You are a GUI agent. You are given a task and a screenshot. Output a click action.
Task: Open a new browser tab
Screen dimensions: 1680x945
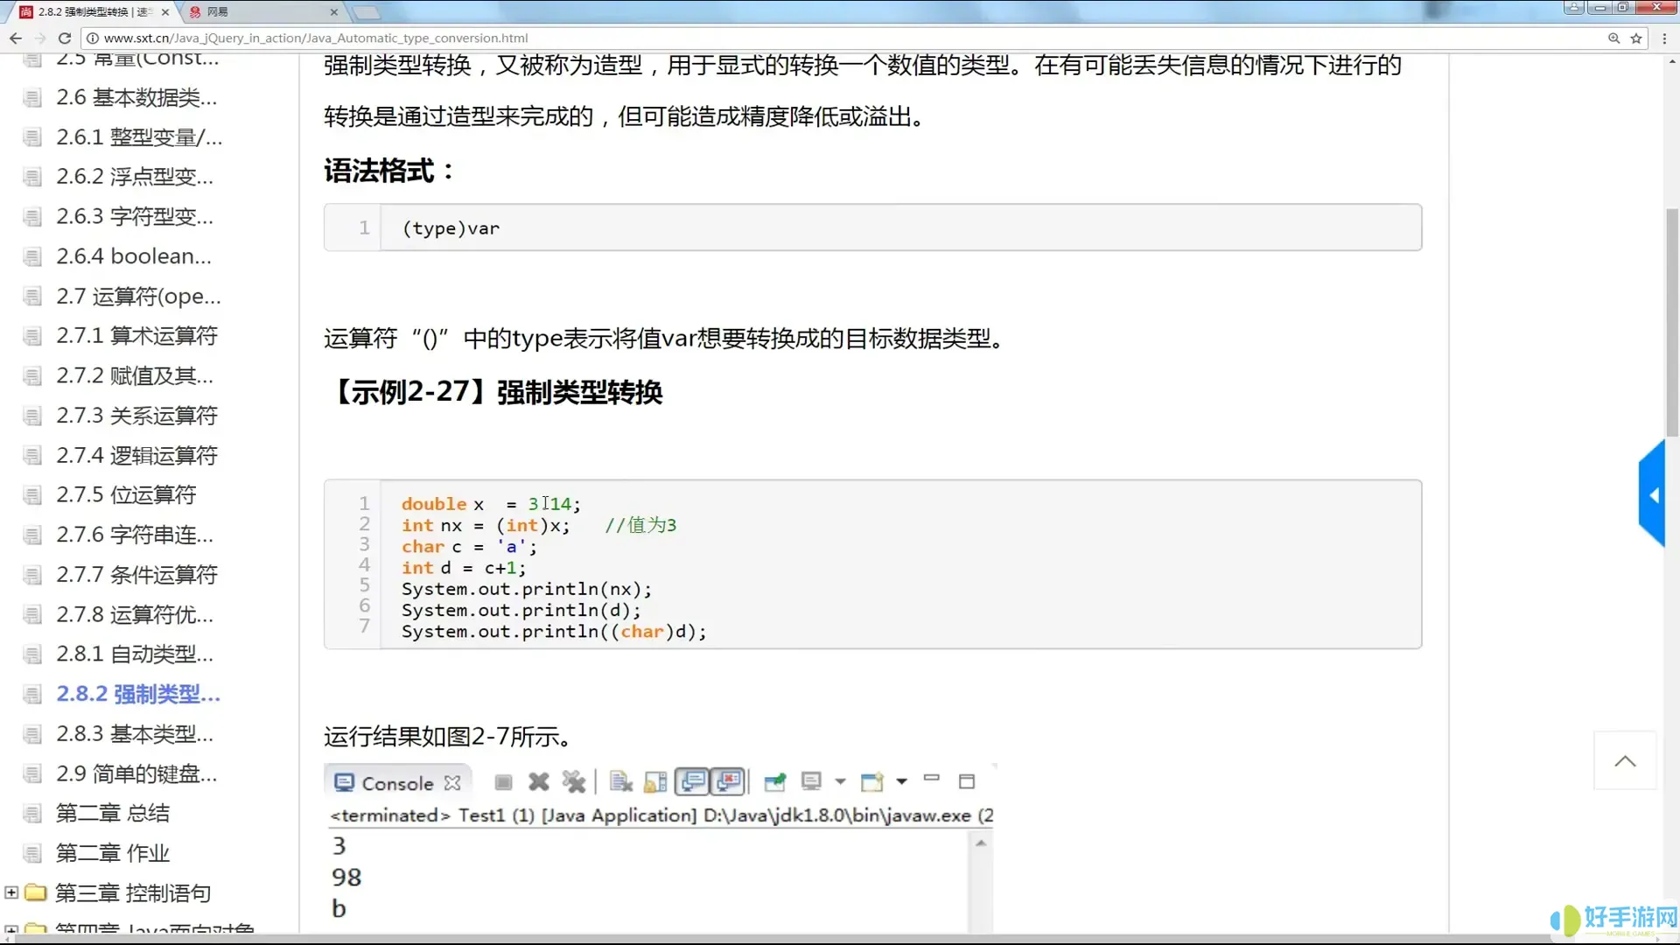pos(367,12)
